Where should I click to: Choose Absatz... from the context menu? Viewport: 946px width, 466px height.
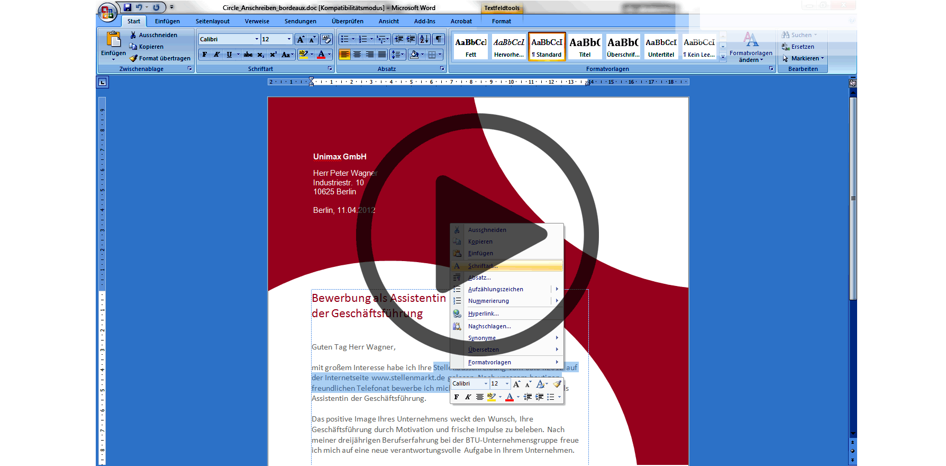tap(479, 277)
